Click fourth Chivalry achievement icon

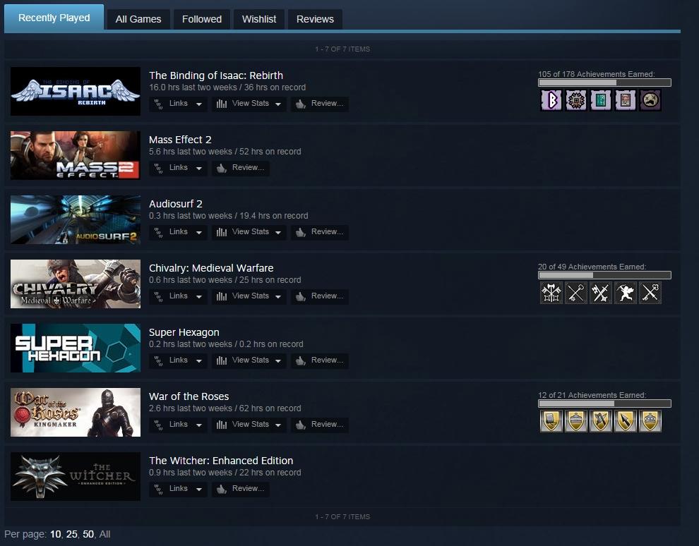626,293
